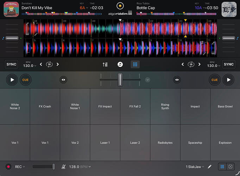Enable SYNC on the left deck
The width and height of the screenshot is (240, 176).
pos(12,64)
